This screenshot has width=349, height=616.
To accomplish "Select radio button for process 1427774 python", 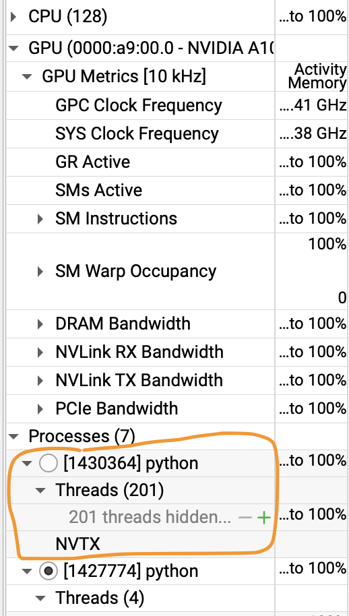I will pyautogui.click(x=49, y=572).
